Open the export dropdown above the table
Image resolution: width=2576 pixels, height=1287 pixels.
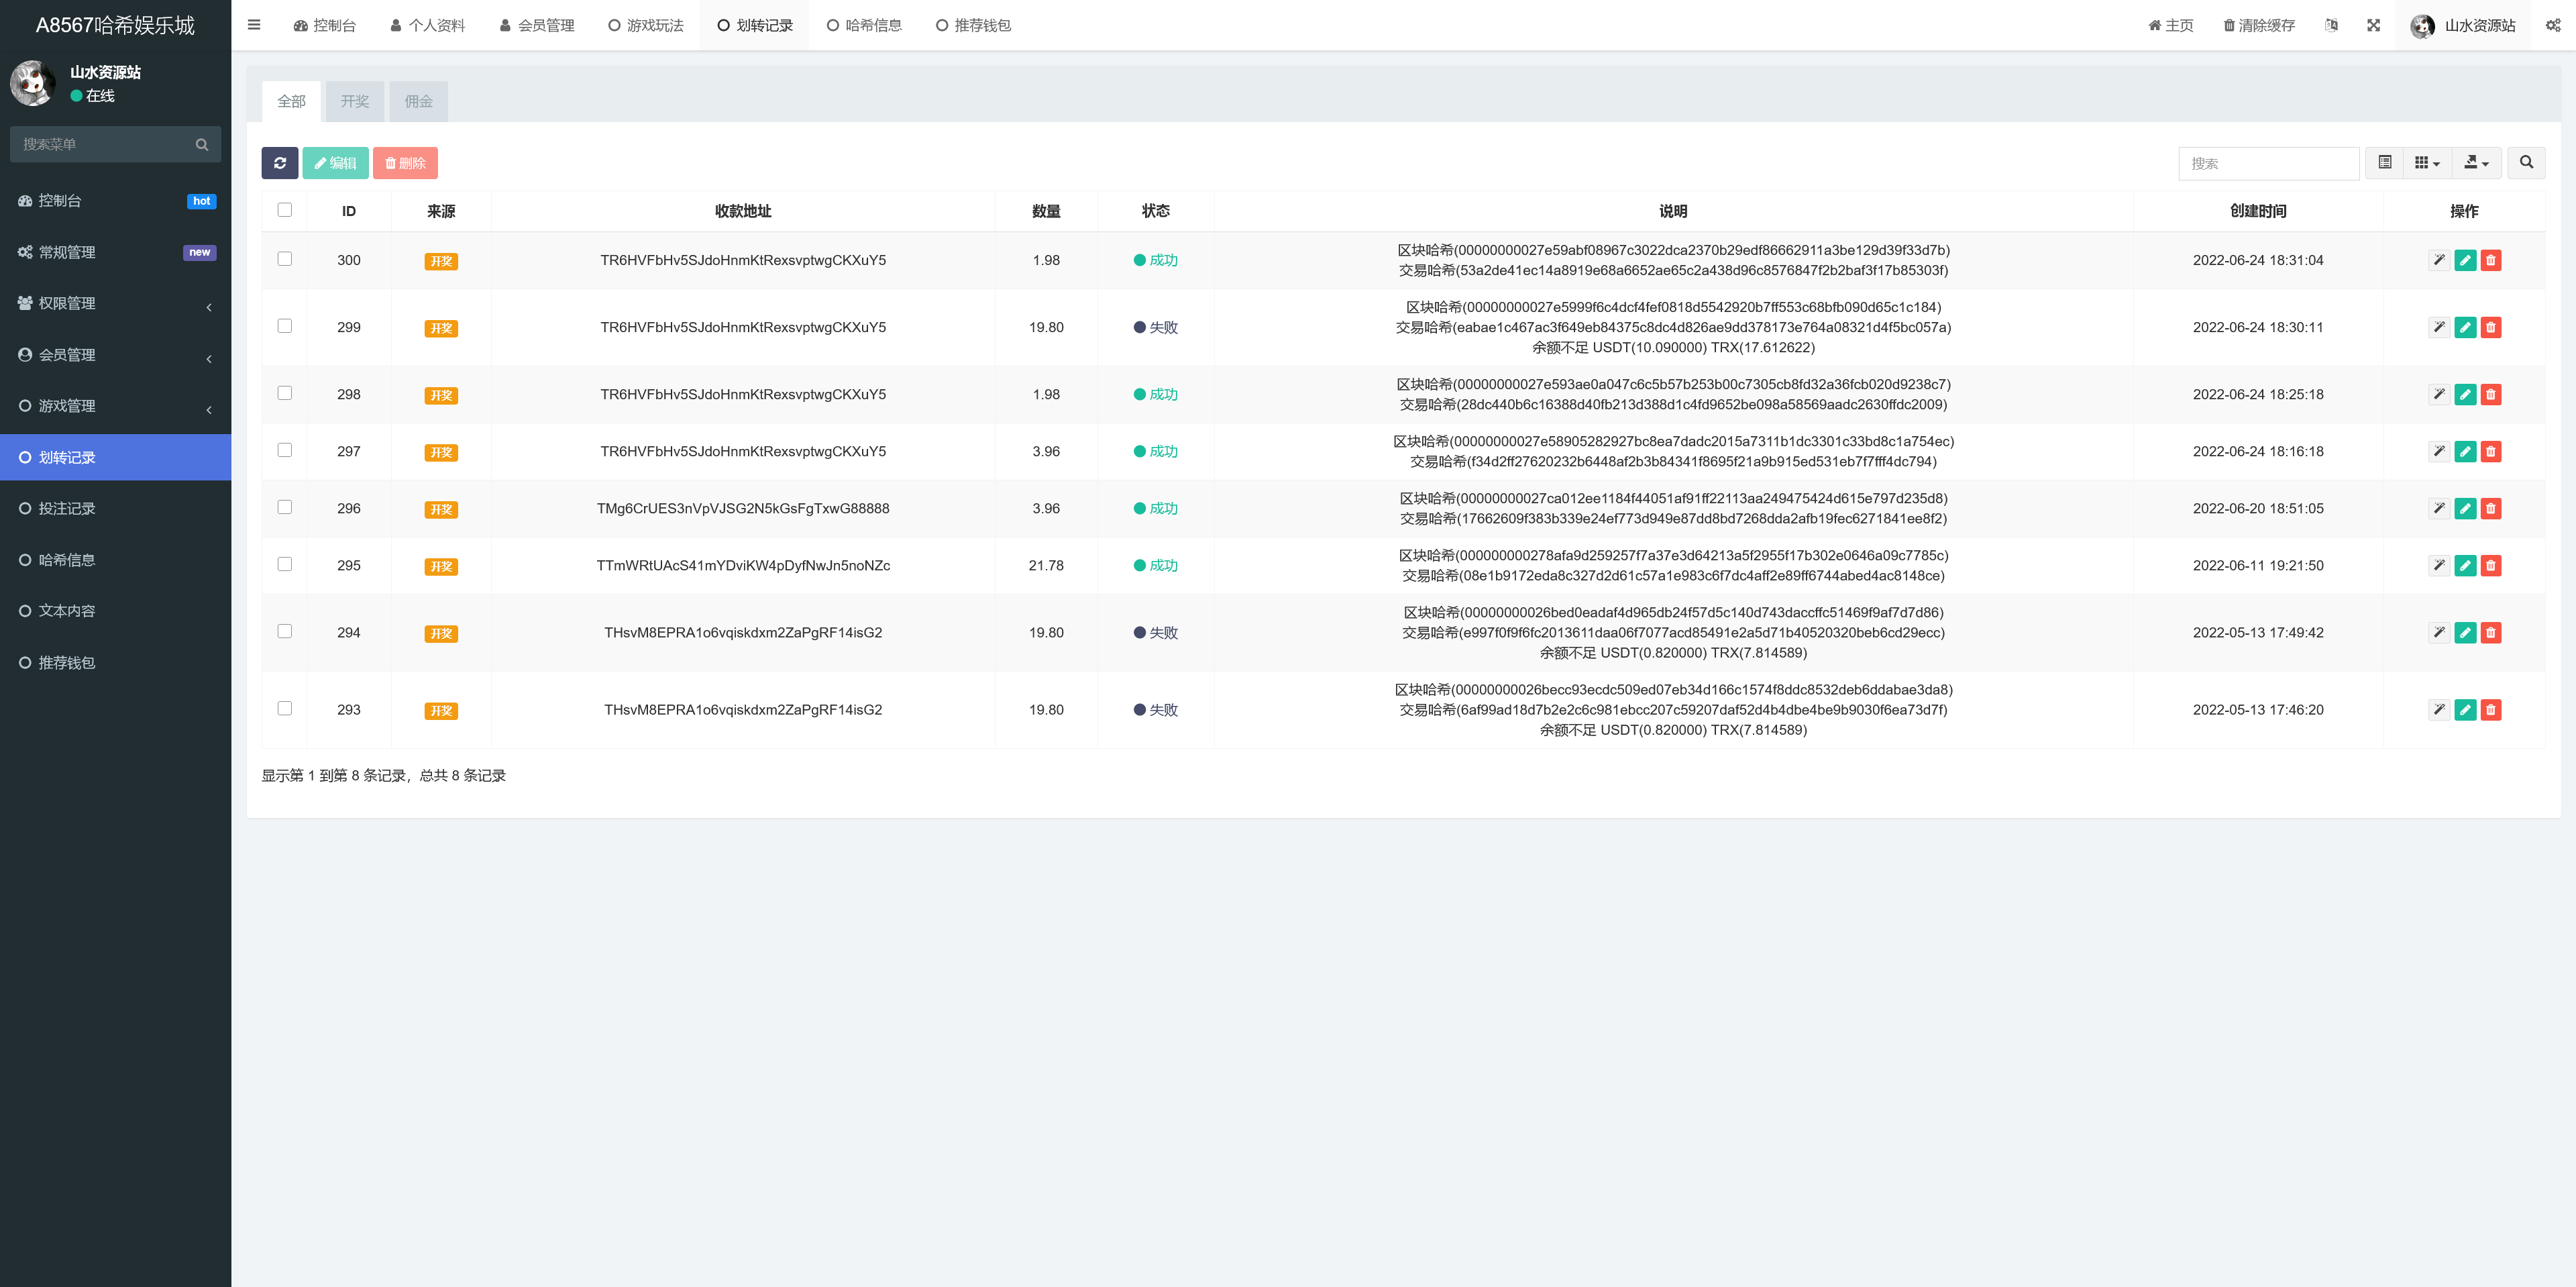[x=2475, y=162]
